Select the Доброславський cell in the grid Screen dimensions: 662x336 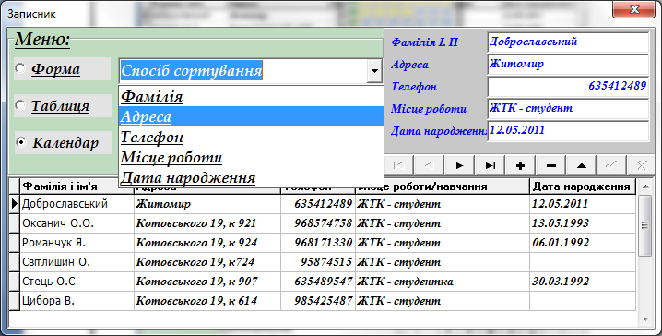pyautogui.click(x=77, y=204)
